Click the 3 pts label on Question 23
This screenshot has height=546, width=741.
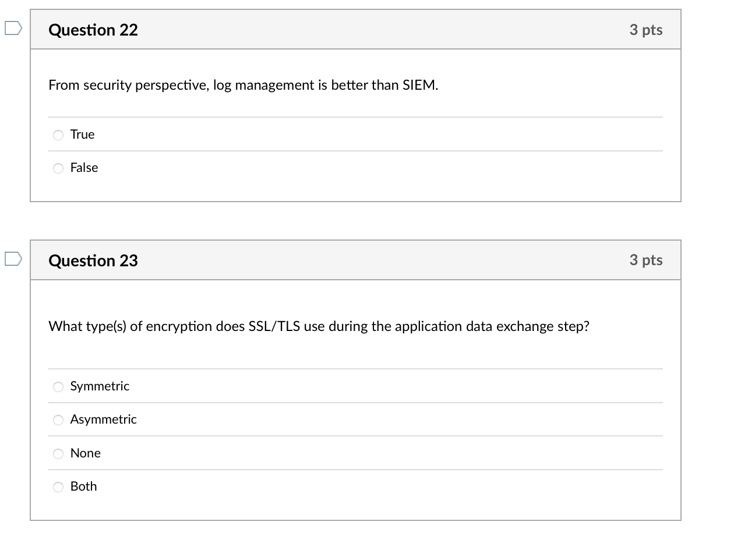pos(646,260)
